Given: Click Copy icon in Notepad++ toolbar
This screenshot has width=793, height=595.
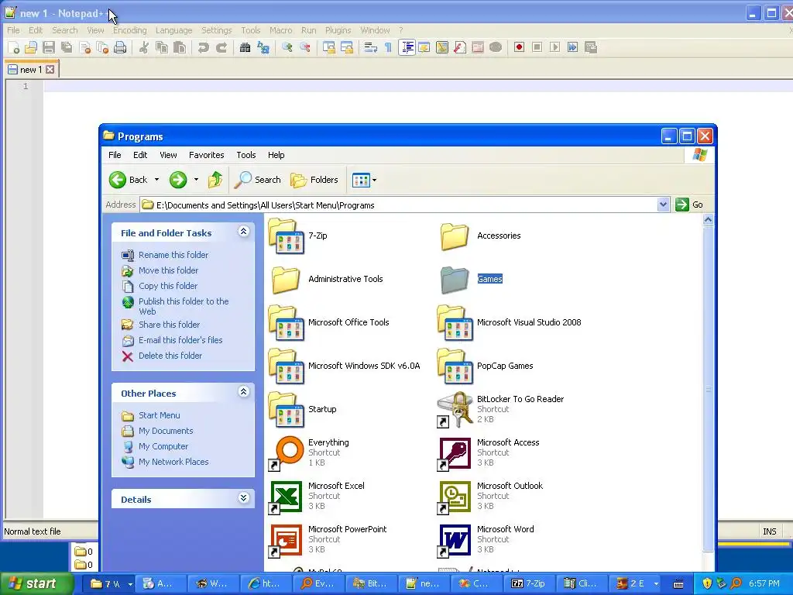Looking at the screenshot, I should 162,47.
